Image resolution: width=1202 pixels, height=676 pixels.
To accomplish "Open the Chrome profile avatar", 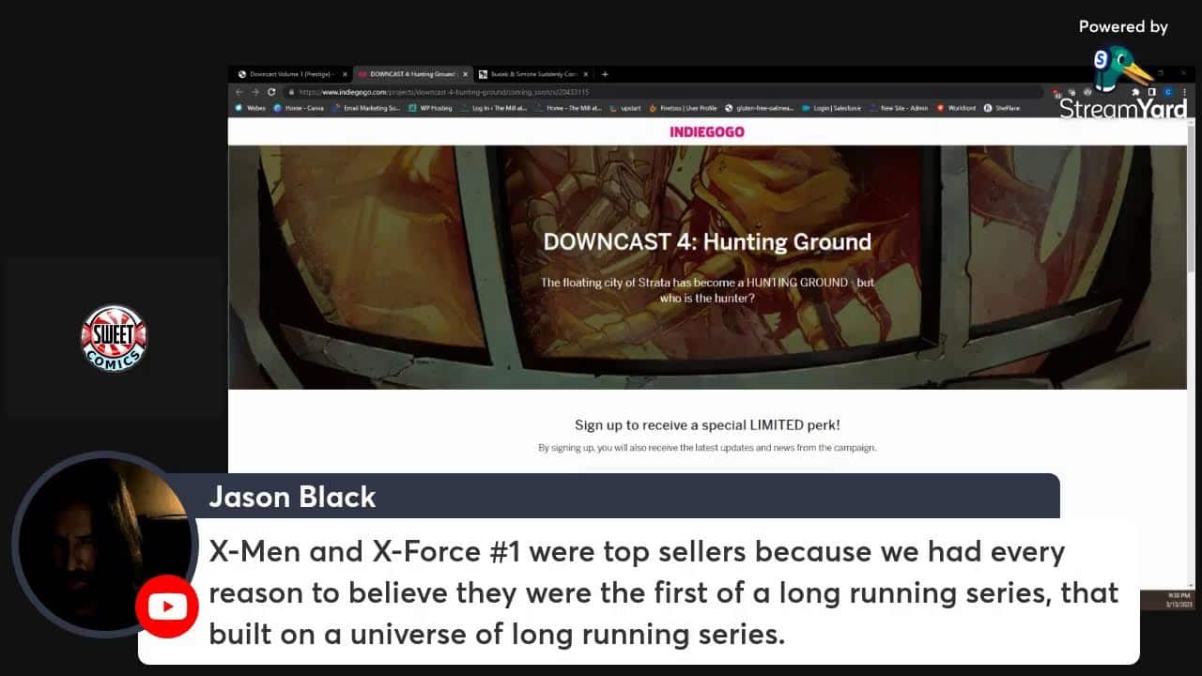I will coord(1168,92).
